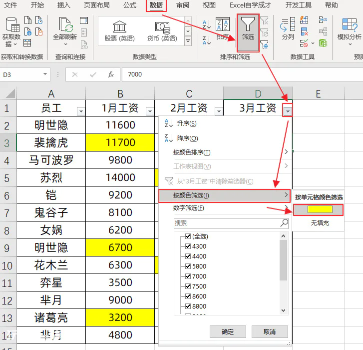The image size is (363, 350).
Task: Uncheck the 4400 value checkbox
Action: pos(188,256)
